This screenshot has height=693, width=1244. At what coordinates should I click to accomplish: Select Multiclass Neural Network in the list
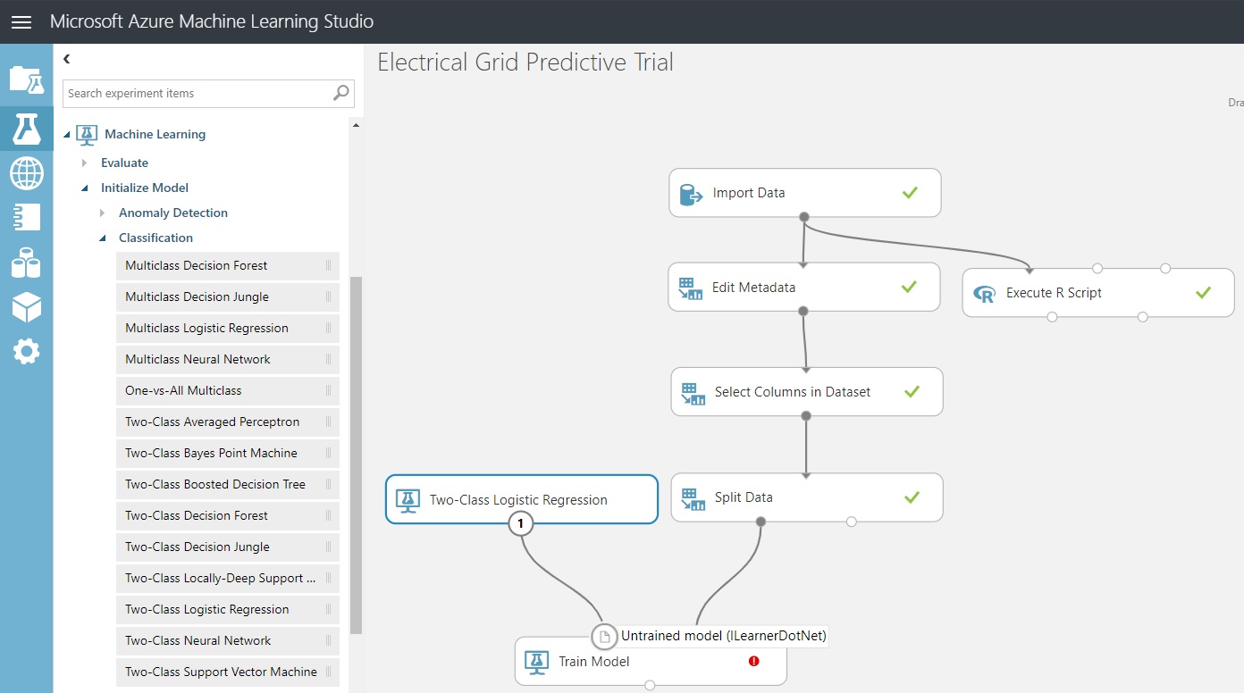coord(228,359)
